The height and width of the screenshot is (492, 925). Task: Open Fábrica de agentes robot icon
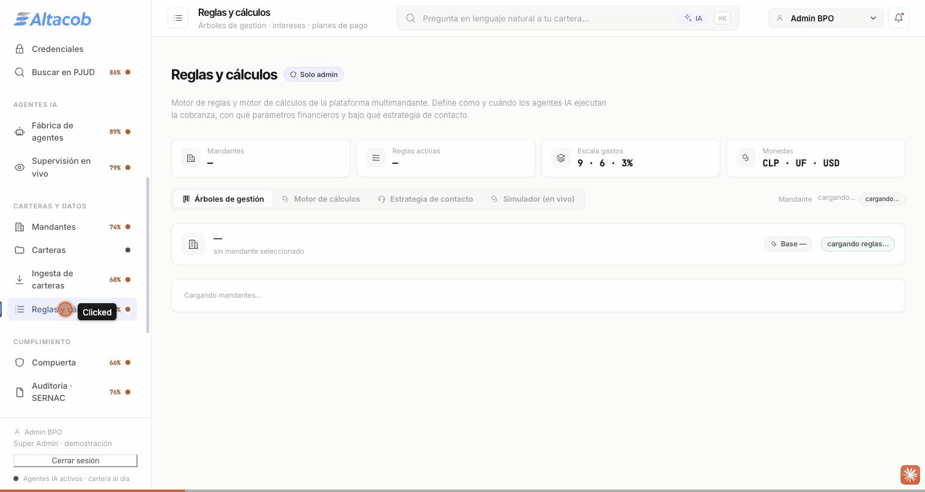point(20,131)
